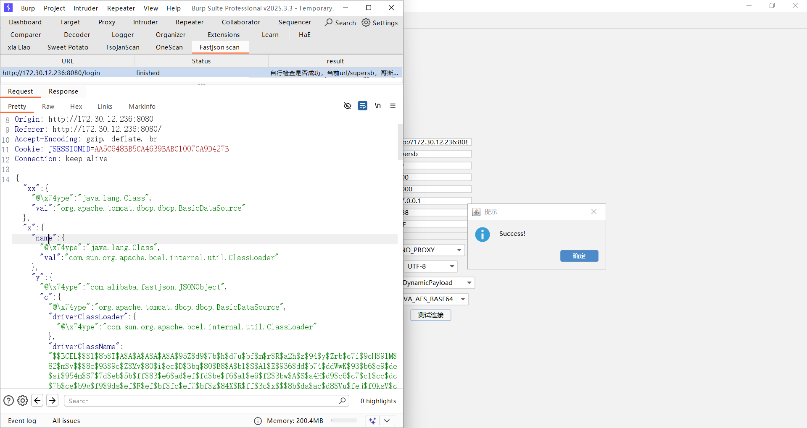Switch to the OneScan tab
The height and width of the screenshot is (428, 807).
[x=169, y=47]
